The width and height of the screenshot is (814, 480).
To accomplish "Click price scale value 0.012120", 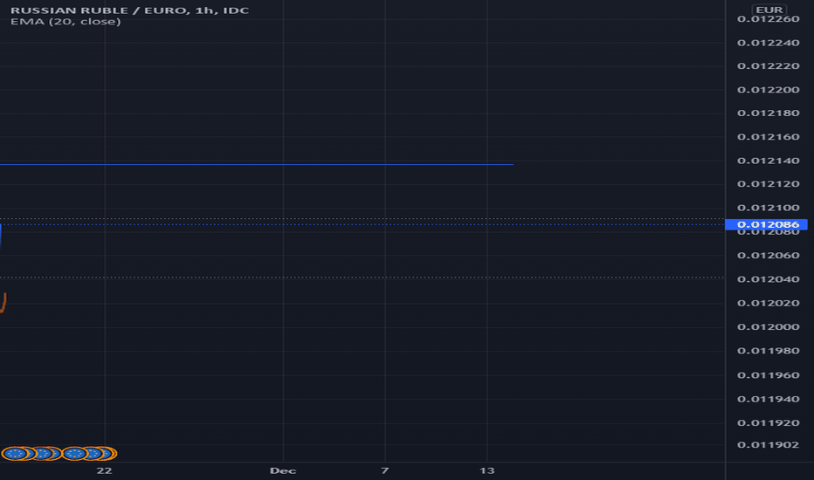I will click(769, 184).
